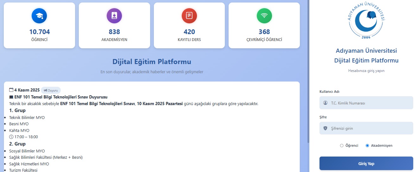Click the Duyuru announcement tag badge

coord(51,90)
